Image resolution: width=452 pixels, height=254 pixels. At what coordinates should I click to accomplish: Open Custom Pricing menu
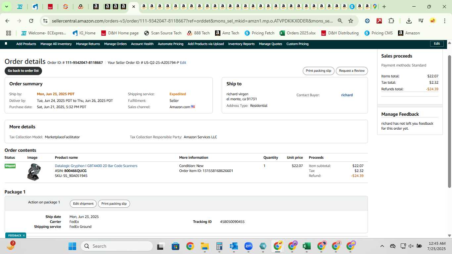click(x=297, y=44)
